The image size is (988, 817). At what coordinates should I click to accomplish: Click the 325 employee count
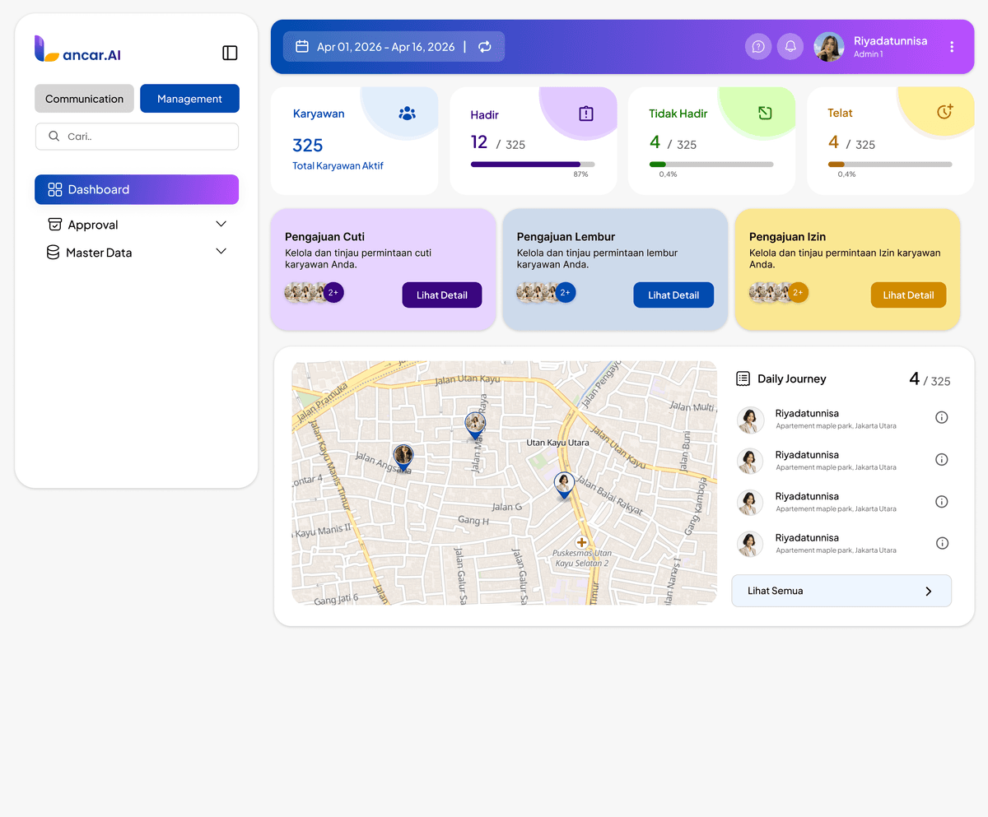307,146
